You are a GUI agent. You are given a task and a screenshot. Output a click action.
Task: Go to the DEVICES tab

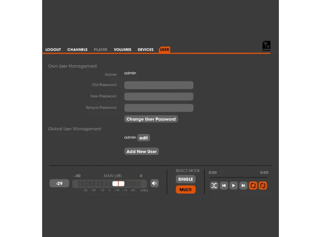(146, 50)
